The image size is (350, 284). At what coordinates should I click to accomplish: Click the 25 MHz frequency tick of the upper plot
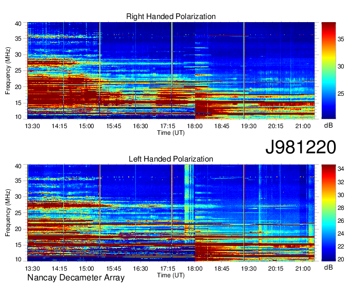(x=19, y=70)
